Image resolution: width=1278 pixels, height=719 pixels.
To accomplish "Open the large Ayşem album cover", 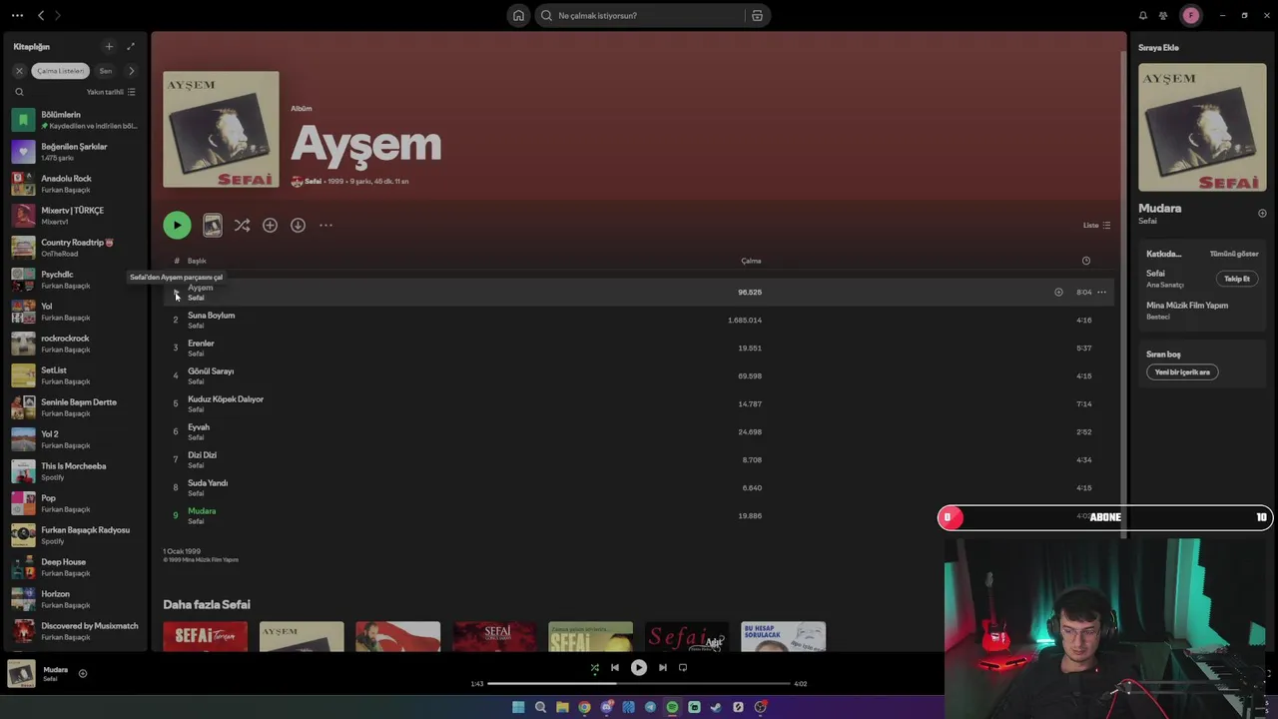I will [x=221, y=129].
